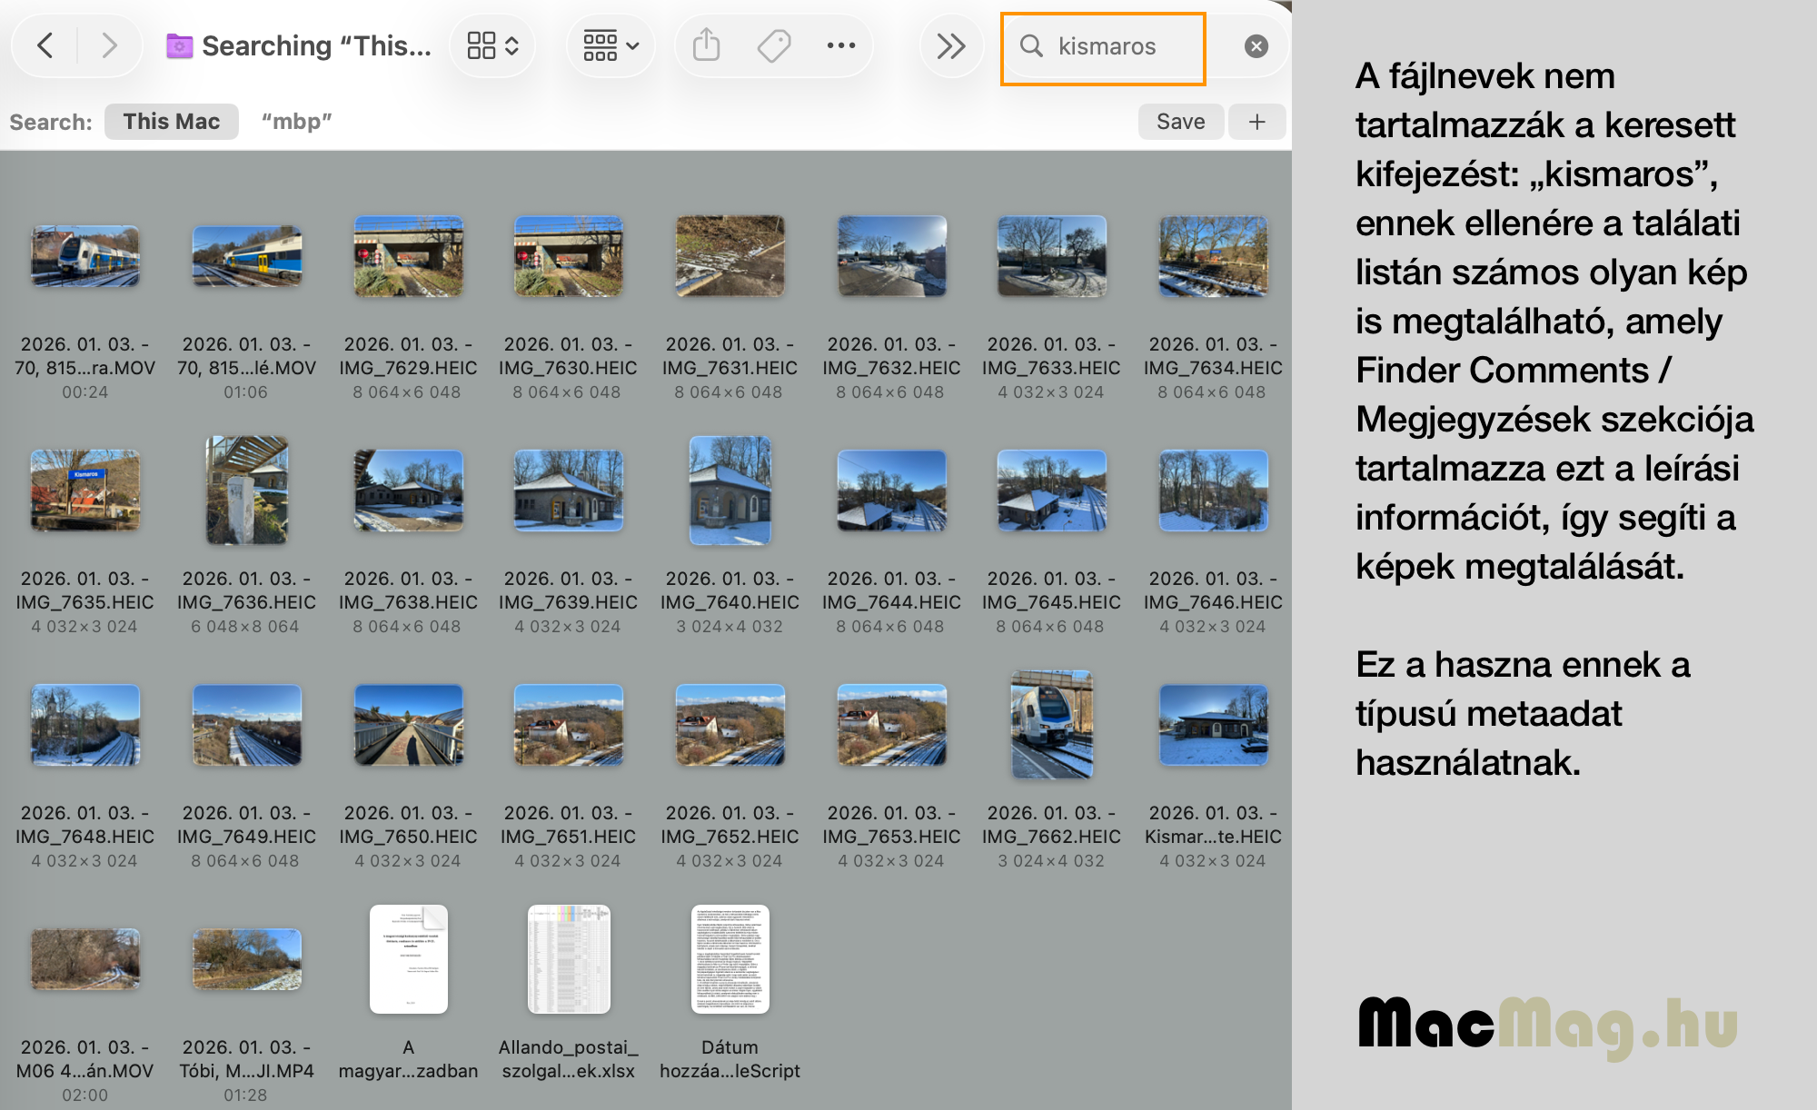Clear the kismaros search text
The image size is (1817, 1110).
pyautogui.click(x=1256, y=46)
